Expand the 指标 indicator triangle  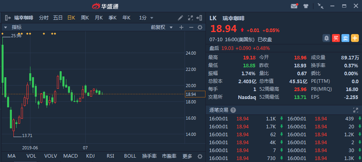coord(6,28)
